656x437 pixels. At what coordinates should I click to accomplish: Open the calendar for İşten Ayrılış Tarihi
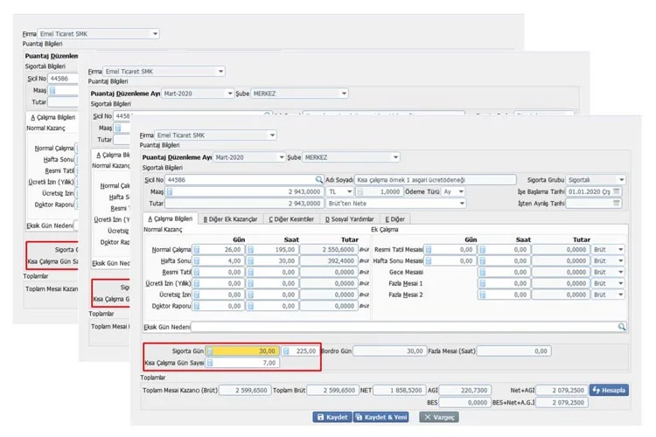617,203
